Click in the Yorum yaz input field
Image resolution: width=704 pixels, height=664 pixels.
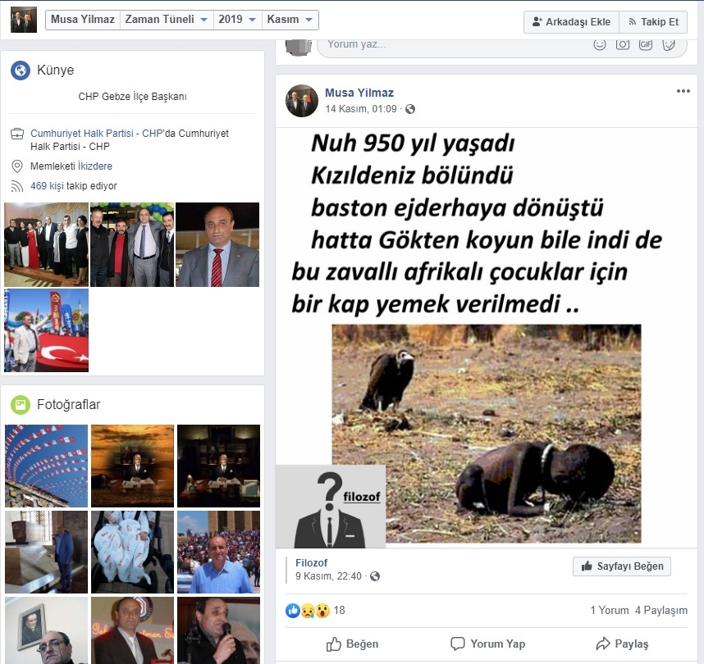[x=451, y=44]
